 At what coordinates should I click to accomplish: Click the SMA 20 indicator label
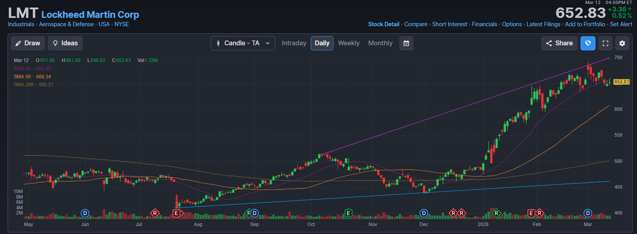(x=32, y=69)
